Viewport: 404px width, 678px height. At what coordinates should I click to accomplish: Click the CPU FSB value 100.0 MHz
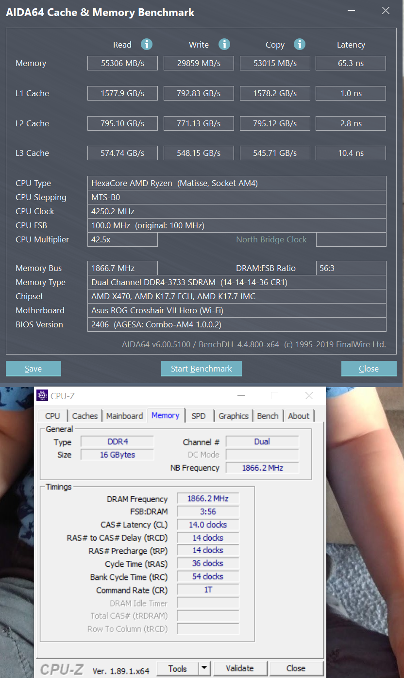pyautogui.click(x=237, y=225)
